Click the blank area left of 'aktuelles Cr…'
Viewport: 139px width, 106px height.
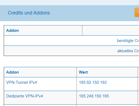[60, 51]
